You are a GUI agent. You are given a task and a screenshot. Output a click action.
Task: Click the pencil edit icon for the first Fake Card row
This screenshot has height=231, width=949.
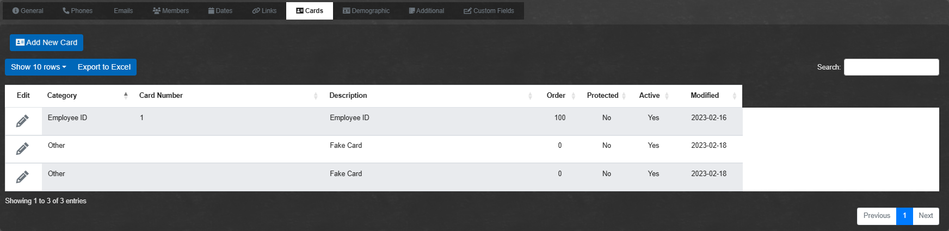coord(22,149)
